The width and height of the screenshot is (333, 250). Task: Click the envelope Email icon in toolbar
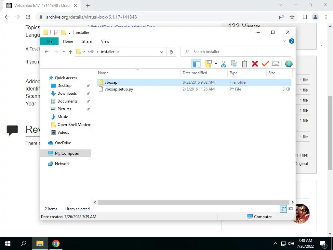coord(276,64)
